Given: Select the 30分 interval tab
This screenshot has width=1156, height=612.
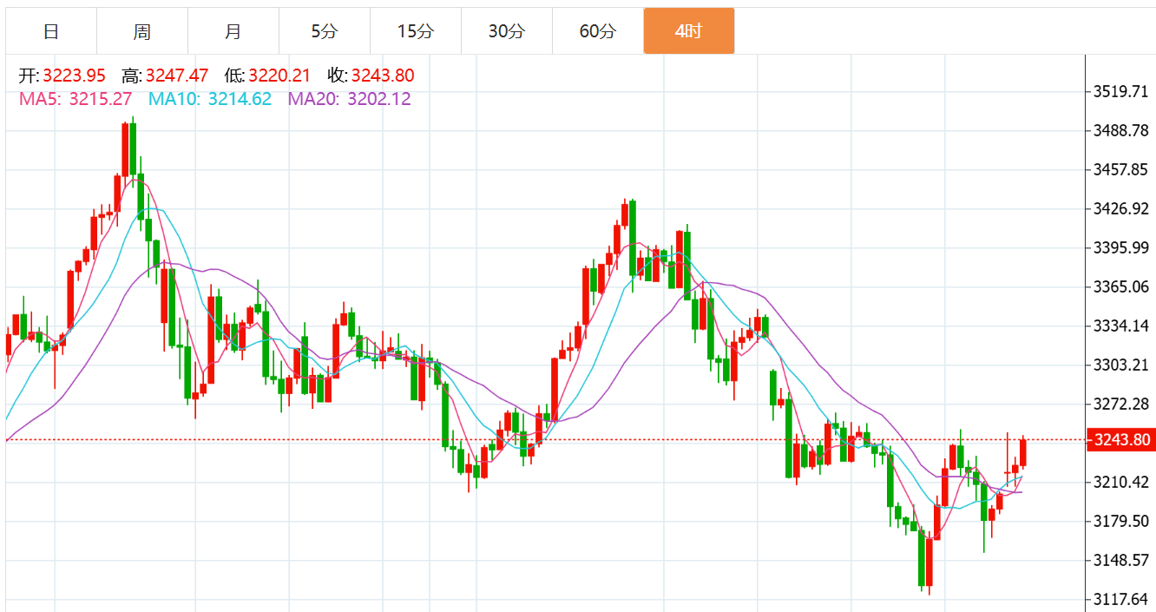Looking at the screenshot, I should 507,32.
